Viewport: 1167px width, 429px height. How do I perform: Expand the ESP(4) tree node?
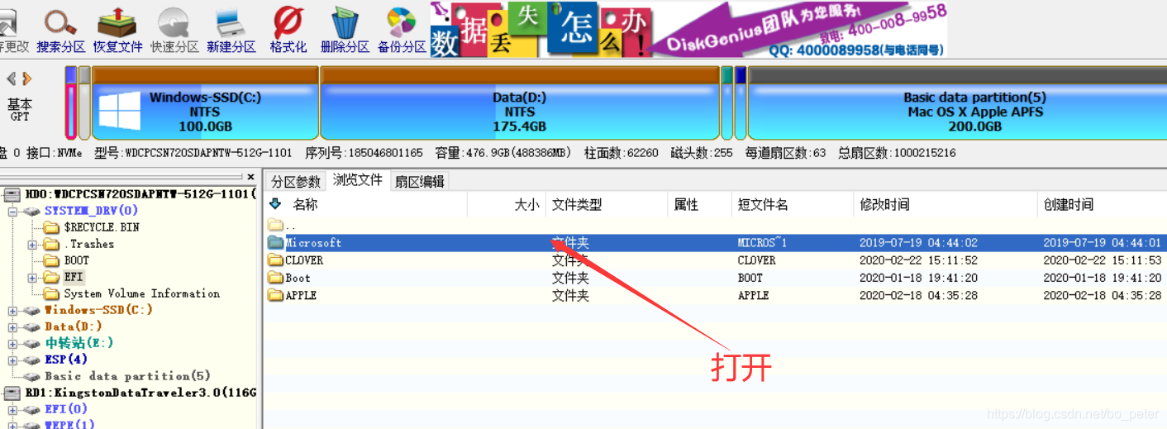coord(12,360)
